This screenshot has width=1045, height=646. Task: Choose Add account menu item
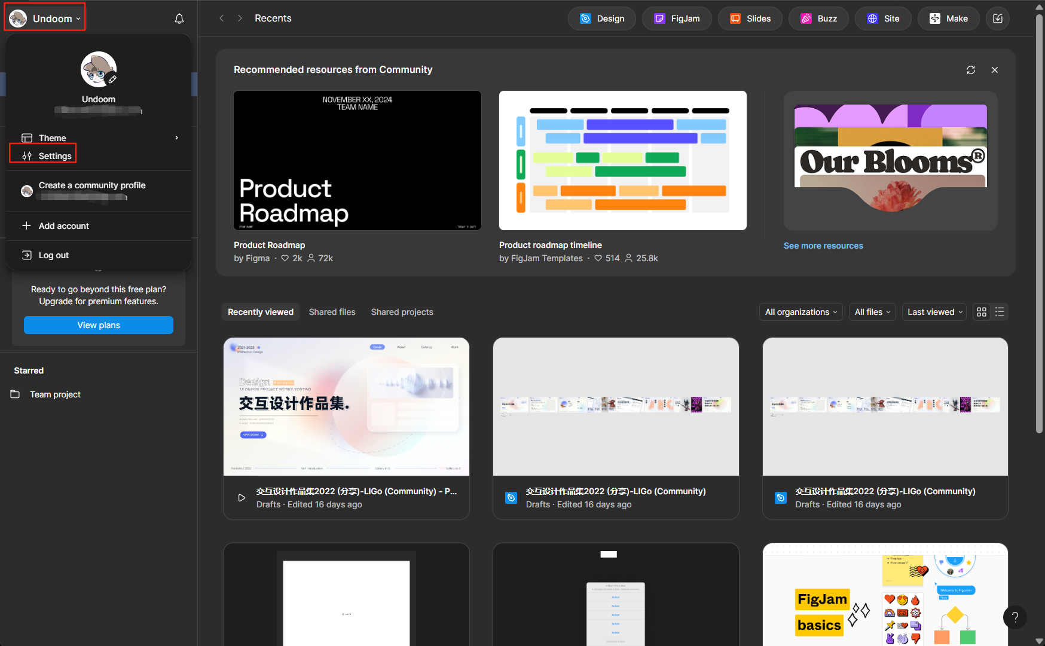(x=99, y=226)
